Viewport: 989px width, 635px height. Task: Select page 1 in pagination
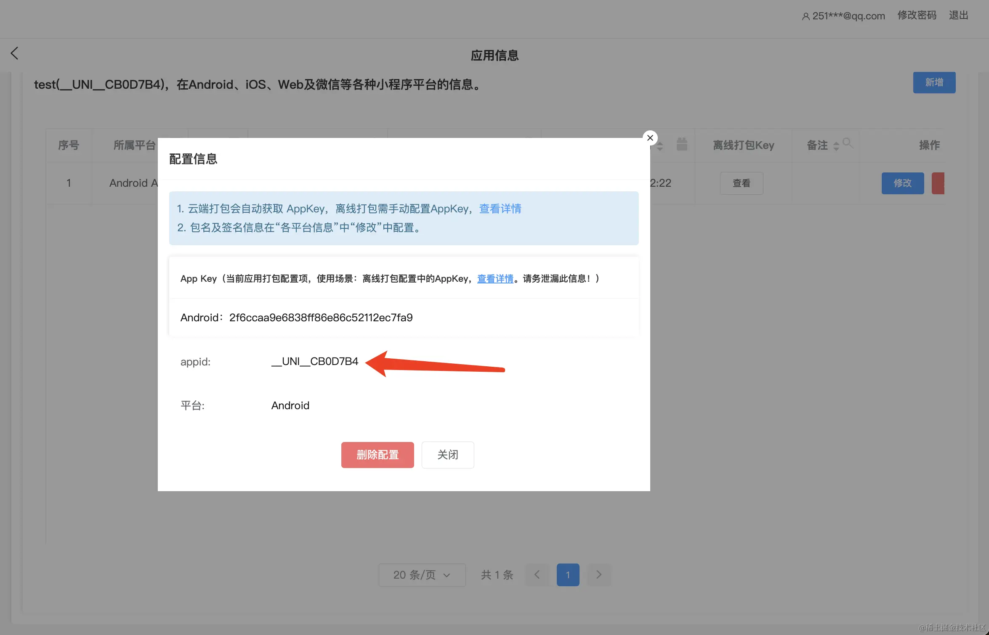568,575
